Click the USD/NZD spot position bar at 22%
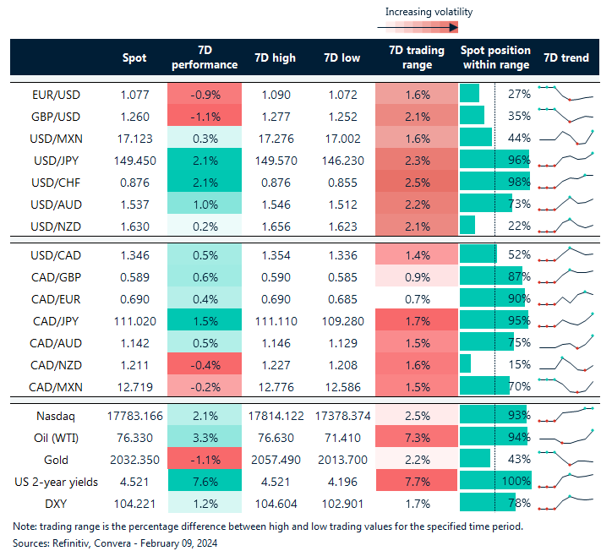 coord(467,224)
